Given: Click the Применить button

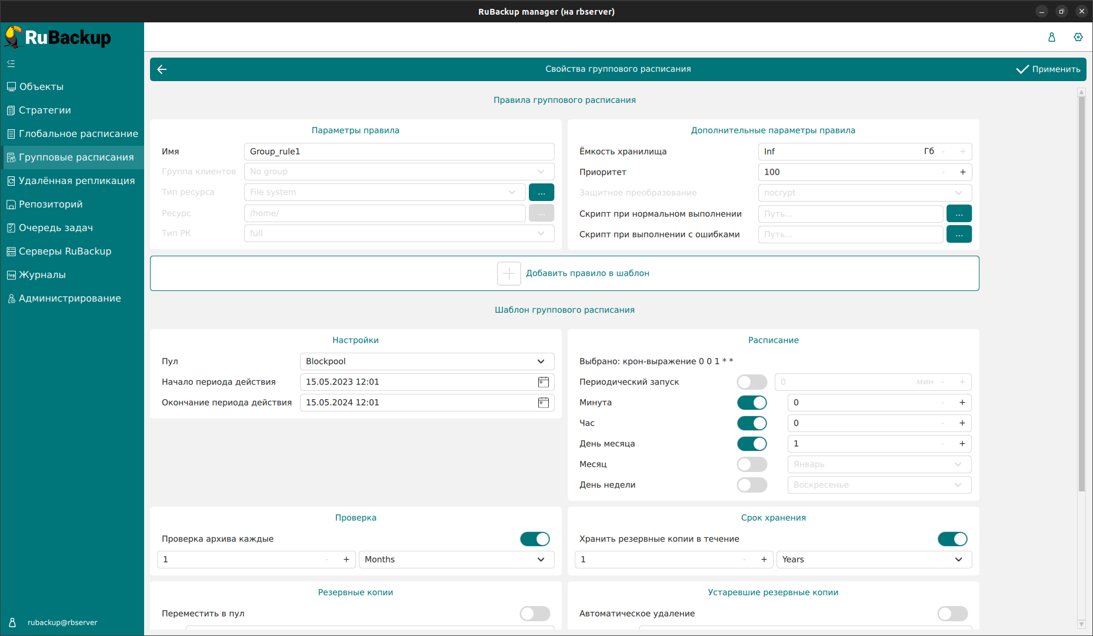Looking at the screenshot, I should click(1048, 69).
